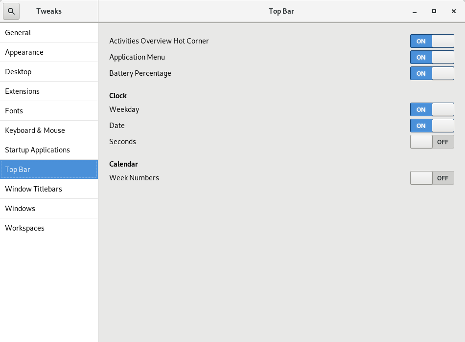Enable calendar Week Numbers switch
465x342 pixels.
coord(432,178)
